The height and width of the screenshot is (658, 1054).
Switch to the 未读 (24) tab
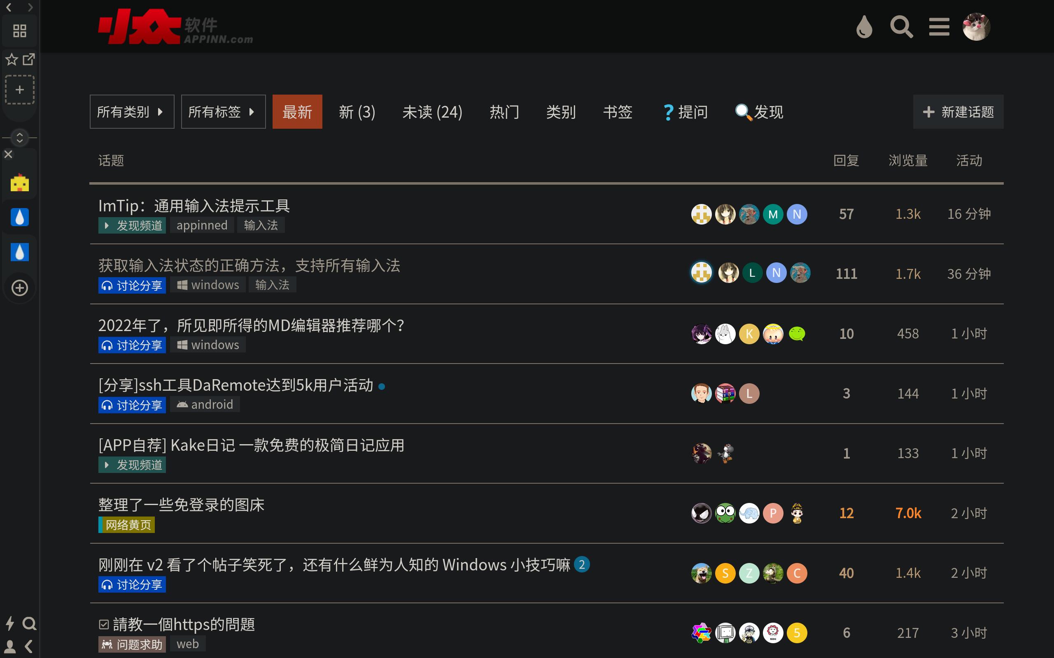coord(432,112)
